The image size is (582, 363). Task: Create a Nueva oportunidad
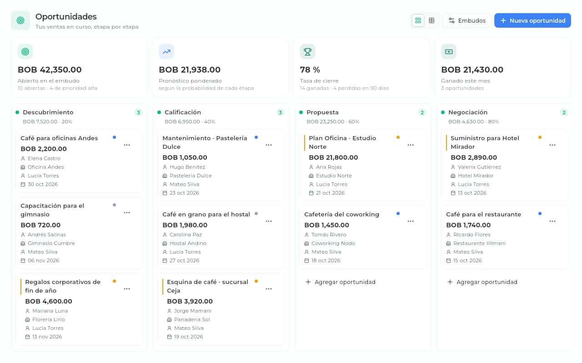pos(532,20)
